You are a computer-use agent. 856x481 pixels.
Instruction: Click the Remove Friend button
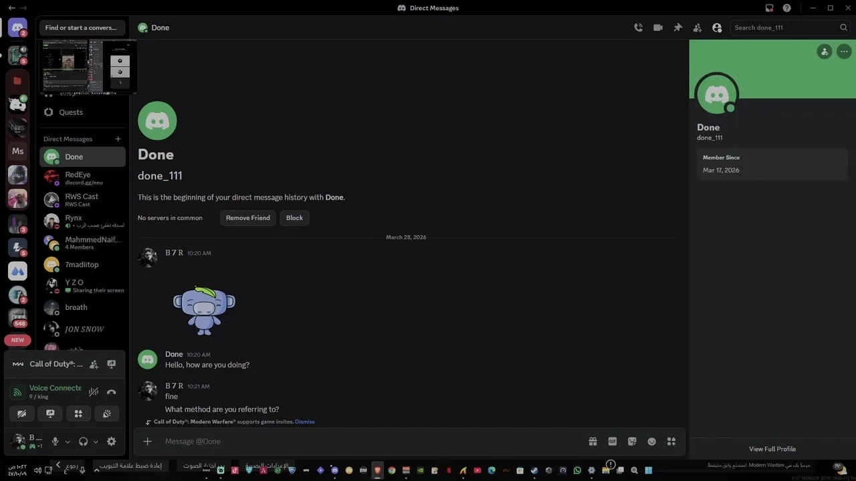pyautogui.click(x=248, y=218)
